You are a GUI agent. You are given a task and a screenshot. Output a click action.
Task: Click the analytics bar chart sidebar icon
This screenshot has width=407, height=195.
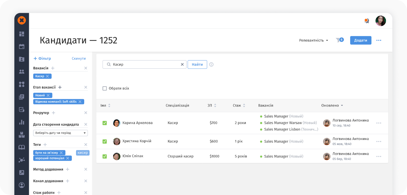click(22, 122)
